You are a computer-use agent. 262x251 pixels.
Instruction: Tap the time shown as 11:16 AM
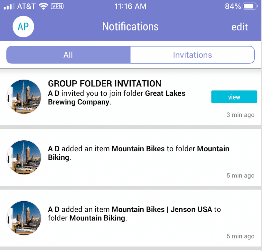pos(130,6)
